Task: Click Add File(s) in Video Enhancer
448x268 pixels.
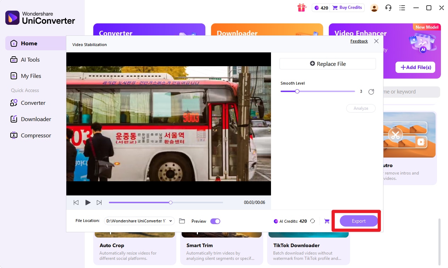Action: (x=415, y=67)
